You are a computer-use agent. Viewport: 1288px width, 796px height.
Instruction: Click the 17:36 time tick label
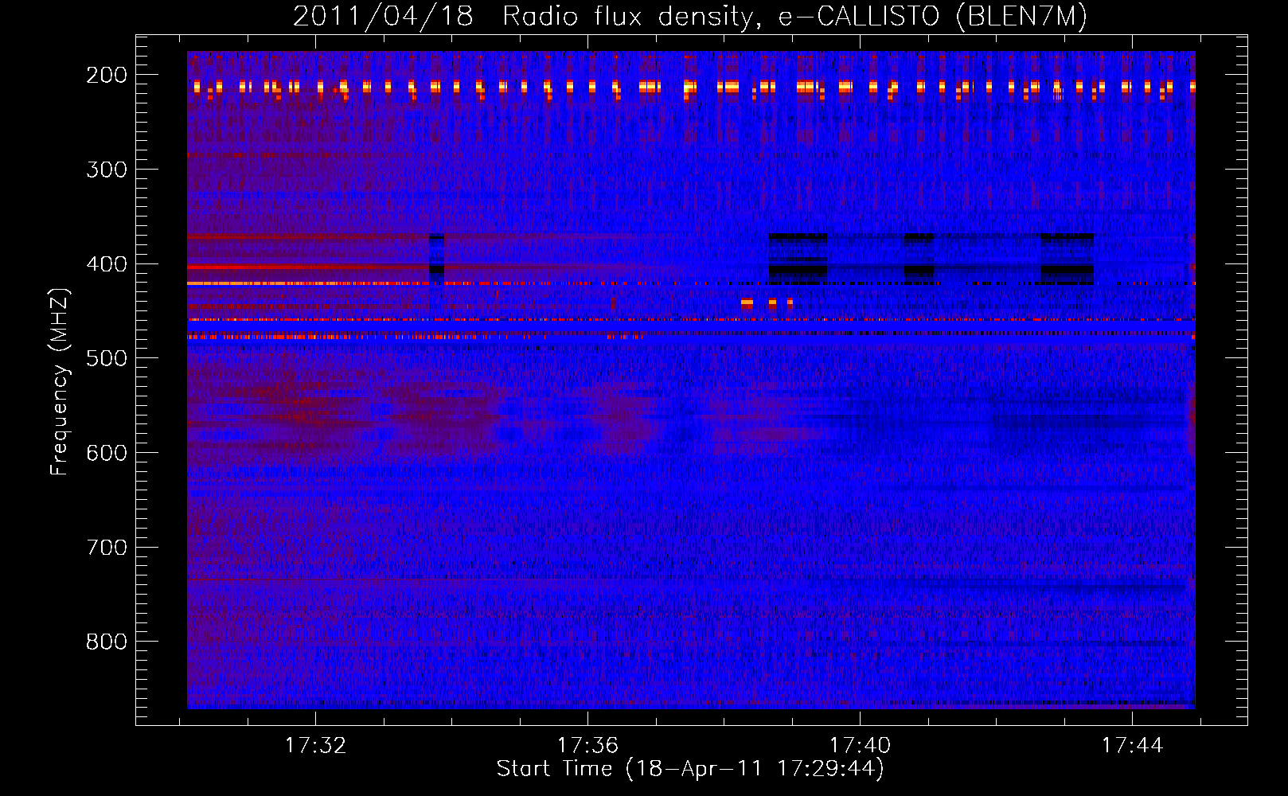(587, 746)
